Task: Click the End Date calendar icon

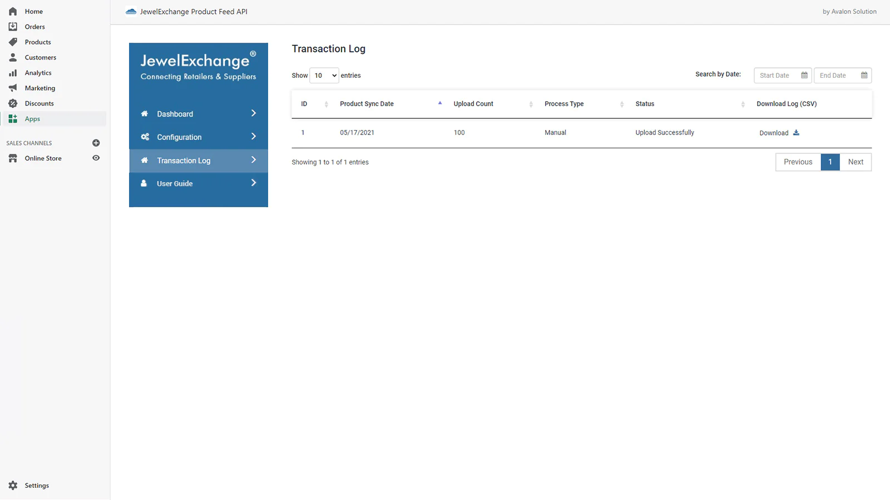Action: click(x=864, y=75)
